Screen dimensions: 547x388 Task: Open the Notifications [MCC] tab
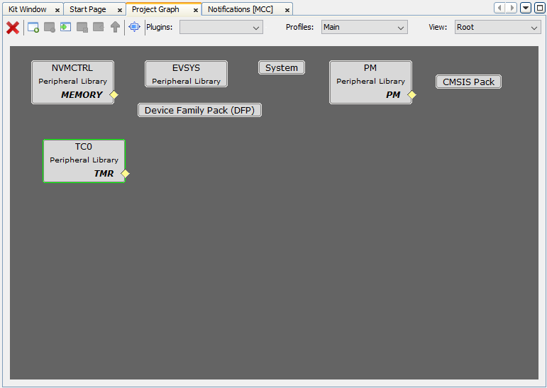[240, 9]
